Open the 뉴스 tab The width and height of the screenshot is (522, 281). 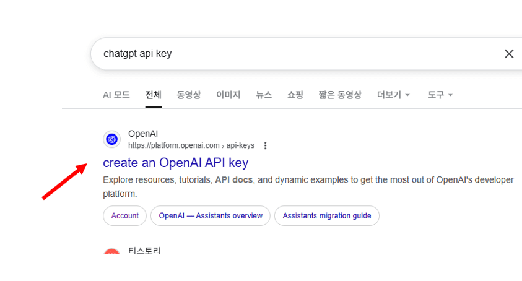pos(264,95)
